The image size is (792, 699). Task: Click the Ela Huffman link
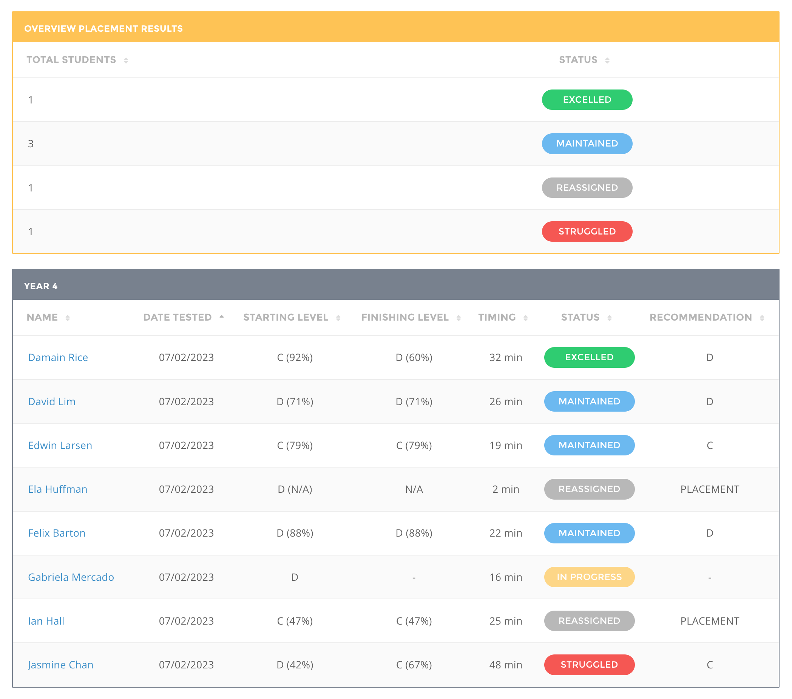coord(58,489)
